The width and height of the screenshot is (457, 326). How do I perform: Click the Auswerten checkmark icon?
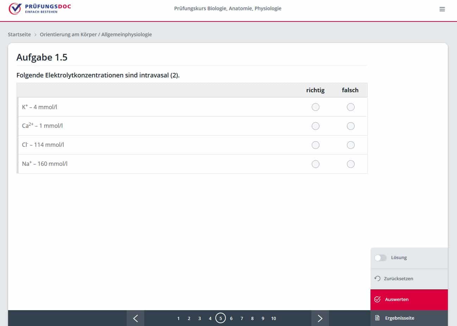377,299
